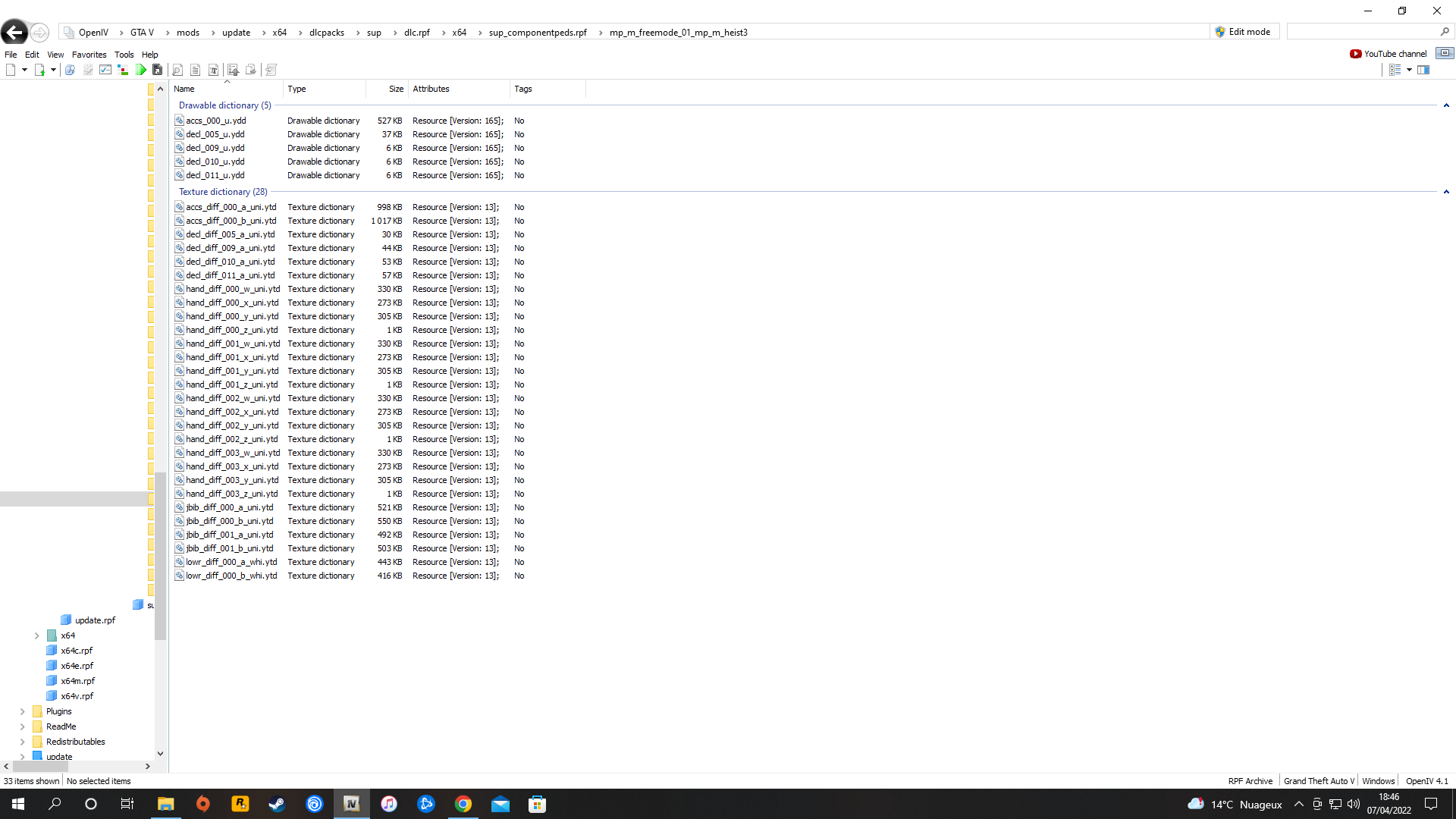Screen dimensions: 1456x819
Task: Click the colored blocks toolbar icon
Action: point(123,70)
